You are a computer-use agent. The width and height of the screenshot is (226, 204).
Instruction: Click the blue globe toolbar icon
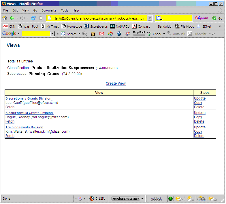pyautogui.click(x=119, y=34)
